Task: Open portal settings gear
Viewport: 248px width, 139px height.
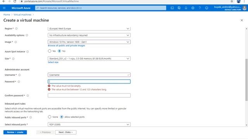Action: click(193, 8)
